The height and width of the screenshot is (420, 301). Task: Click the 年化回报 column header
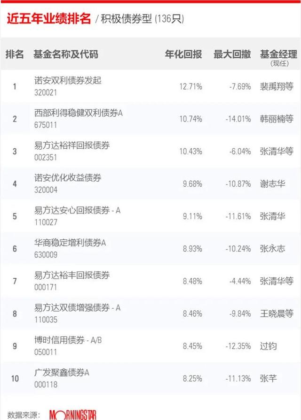(183, 54)
